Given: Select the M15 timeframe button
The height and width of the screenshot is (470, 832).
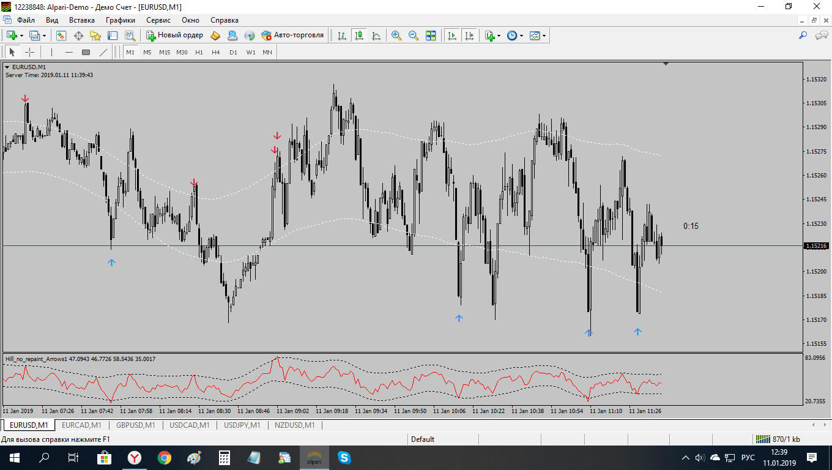Looking at the screenshot, I should pyautogui.click(x=165, y=52).
